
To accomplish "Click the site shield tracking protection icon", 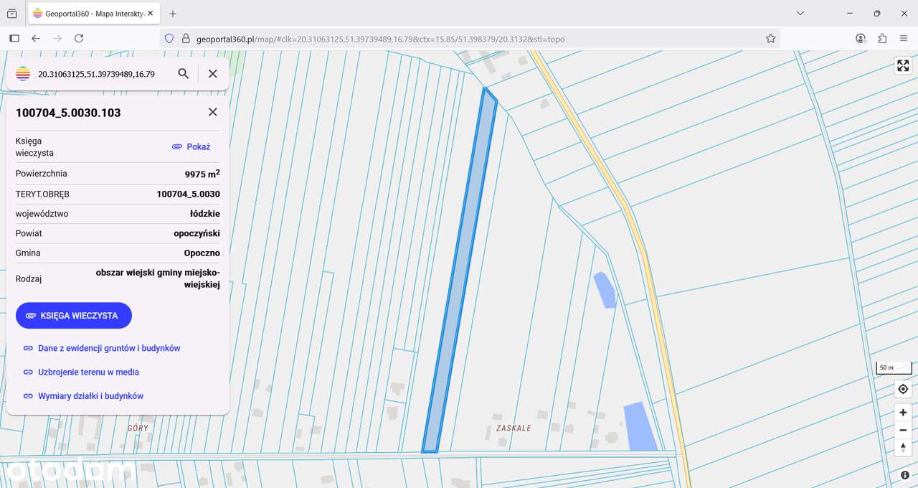I will pyautogui.click(x=169, y=39).
